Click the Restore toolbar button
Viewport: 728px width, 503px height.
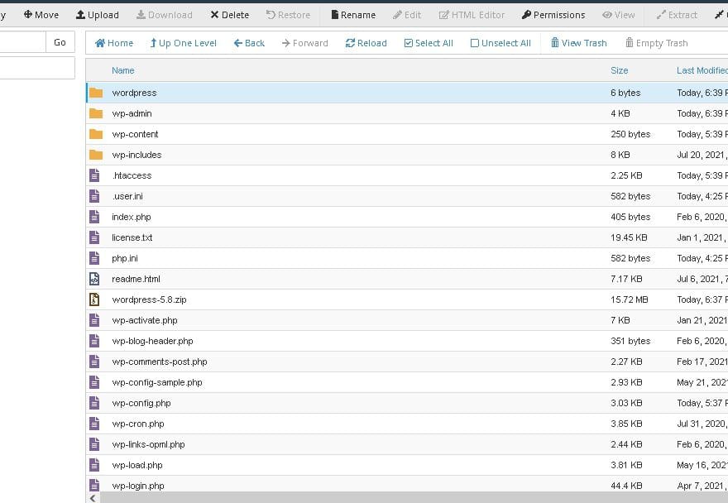288,15
